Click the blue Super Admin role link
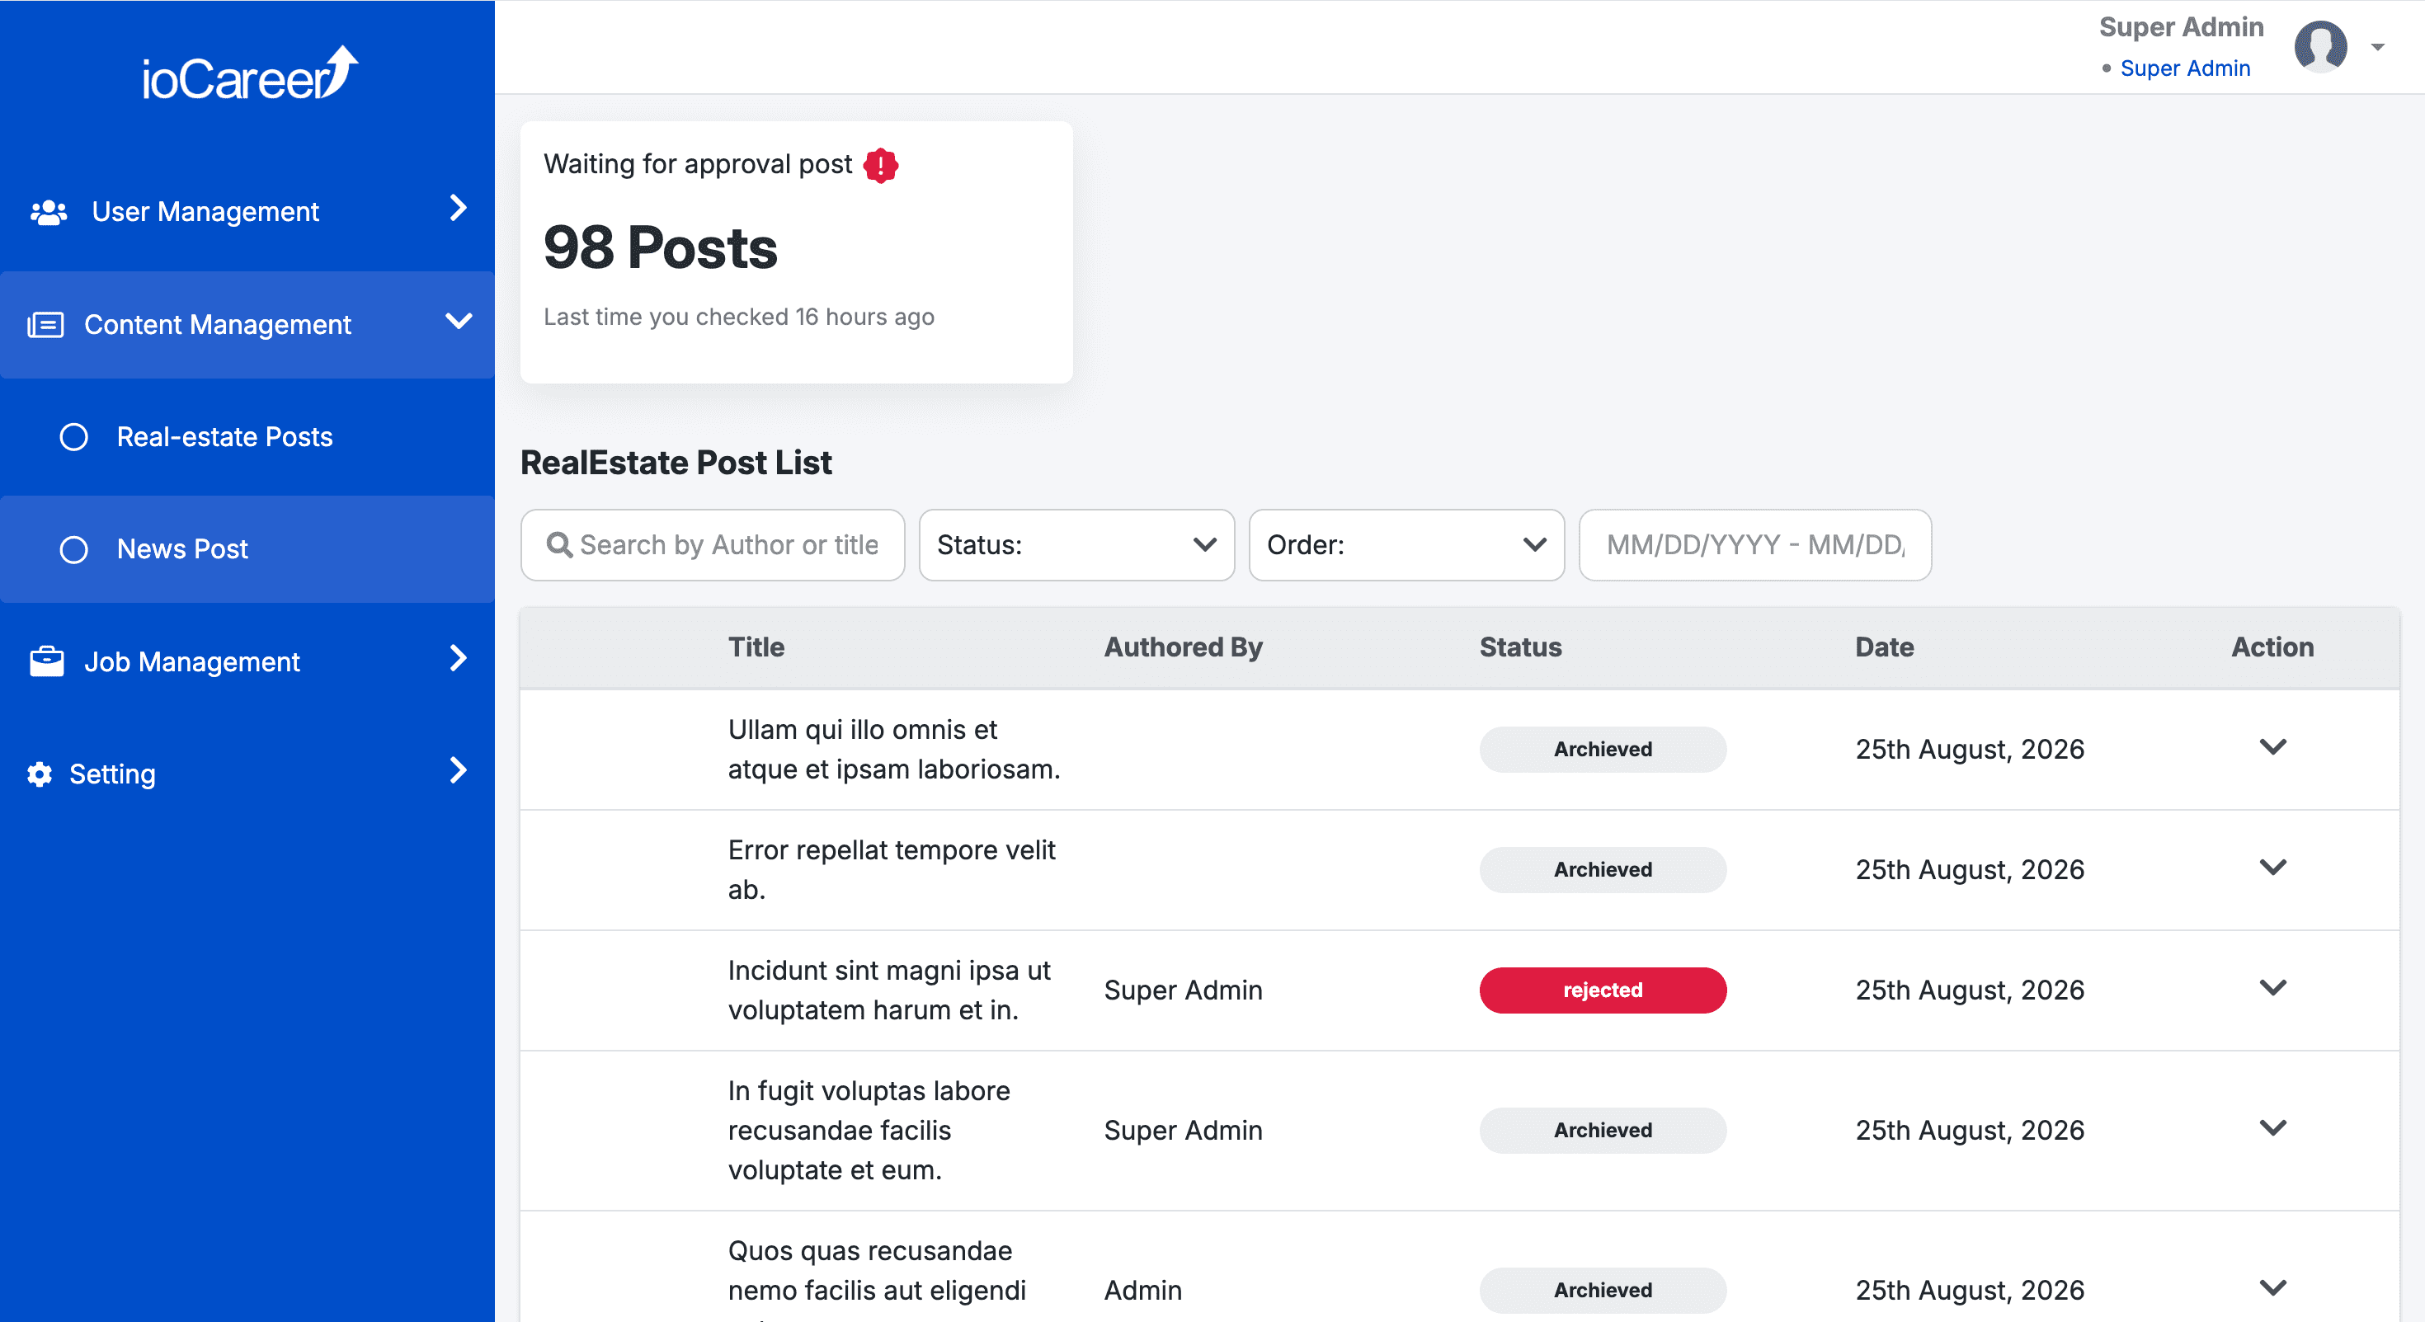This screenshot has width=2425, height=1322. pos(2185,68)
